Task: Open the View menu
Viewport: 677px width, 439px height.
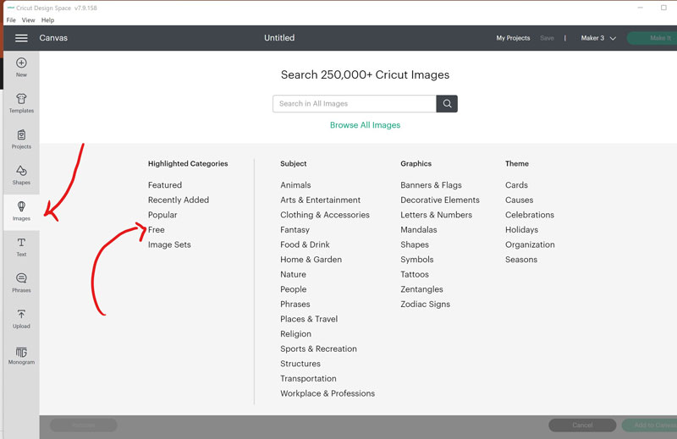Action: pos(28,19)
